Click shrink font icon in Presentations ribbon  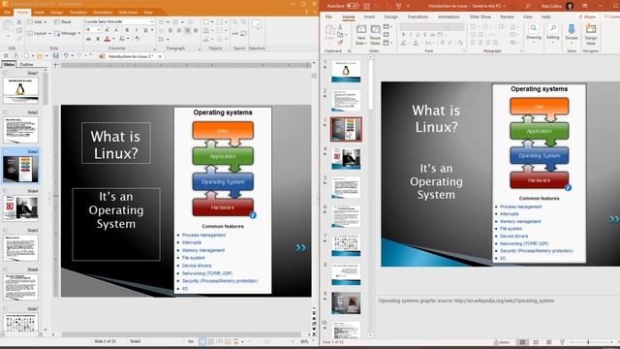(x=116, y=30)
